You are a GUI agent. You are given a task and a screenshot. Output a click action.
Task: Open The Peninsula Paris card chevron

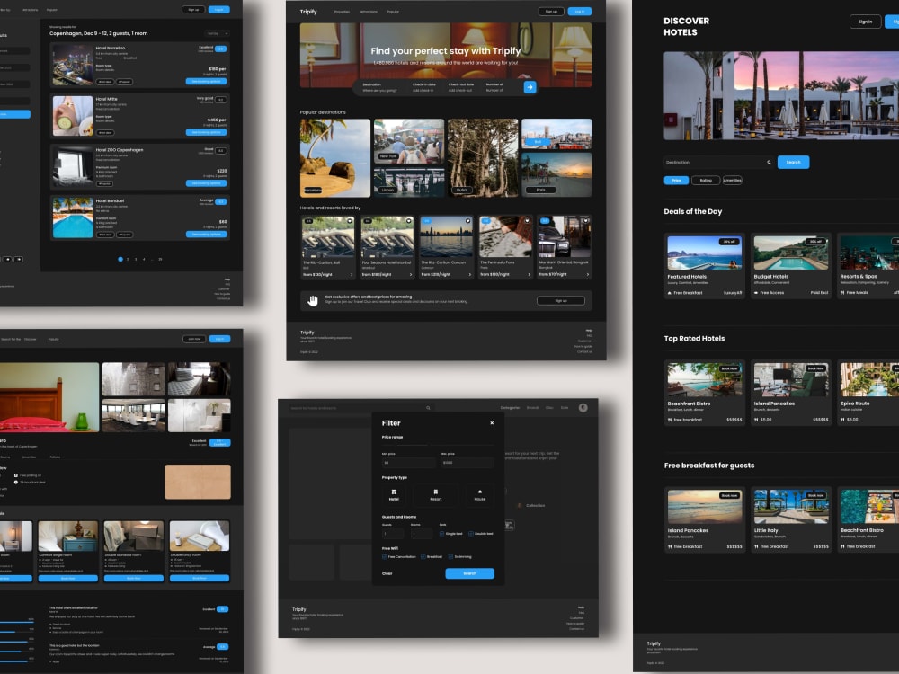tap(529, 274)
